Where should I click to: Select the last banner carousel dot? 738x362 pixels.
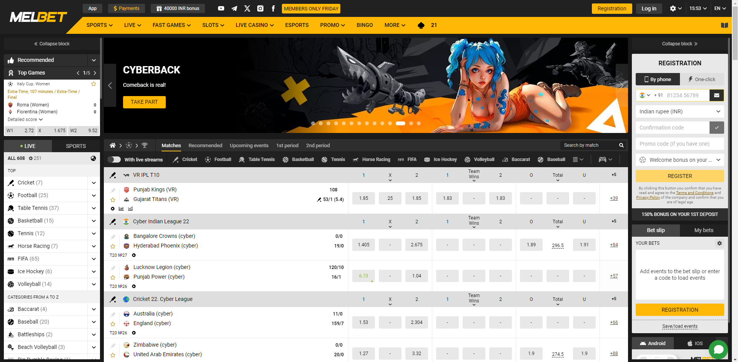coord(419,123)
